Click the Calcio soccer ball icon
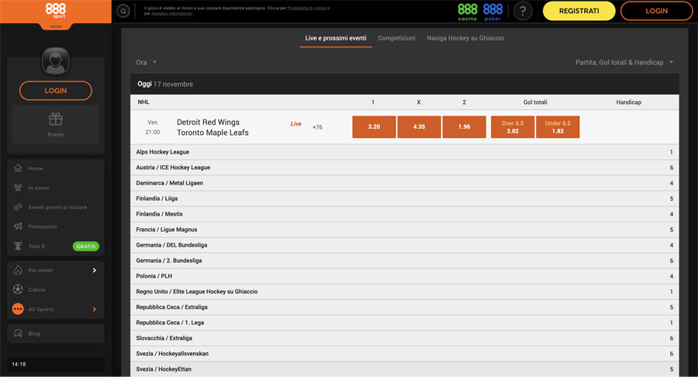Screen dimensions: 698x377 tap(18, 289)
